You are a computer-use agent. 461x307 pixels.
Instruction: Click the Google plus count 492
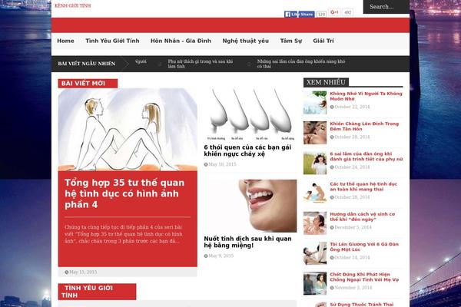348,12
